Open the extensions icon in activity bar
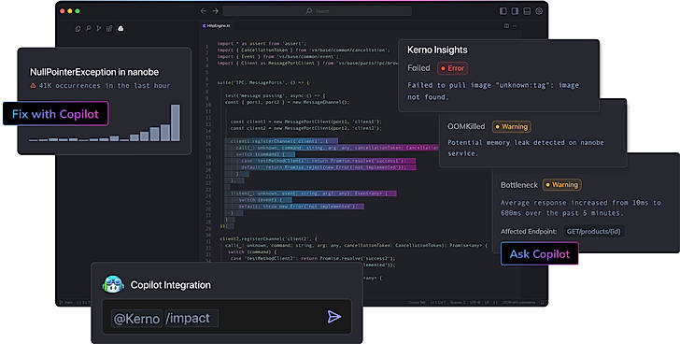The width and height of the screenshot is (680, 344). click(x=109, y=29)
